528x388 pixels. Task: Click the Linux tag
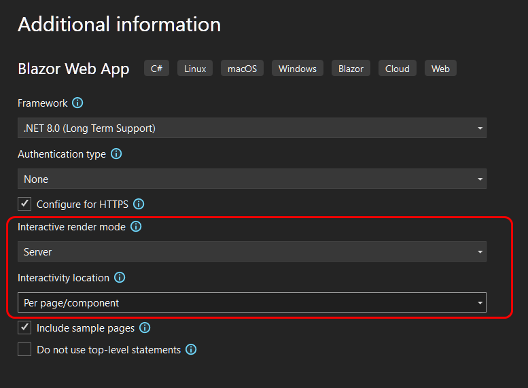[x=195, y=69]
